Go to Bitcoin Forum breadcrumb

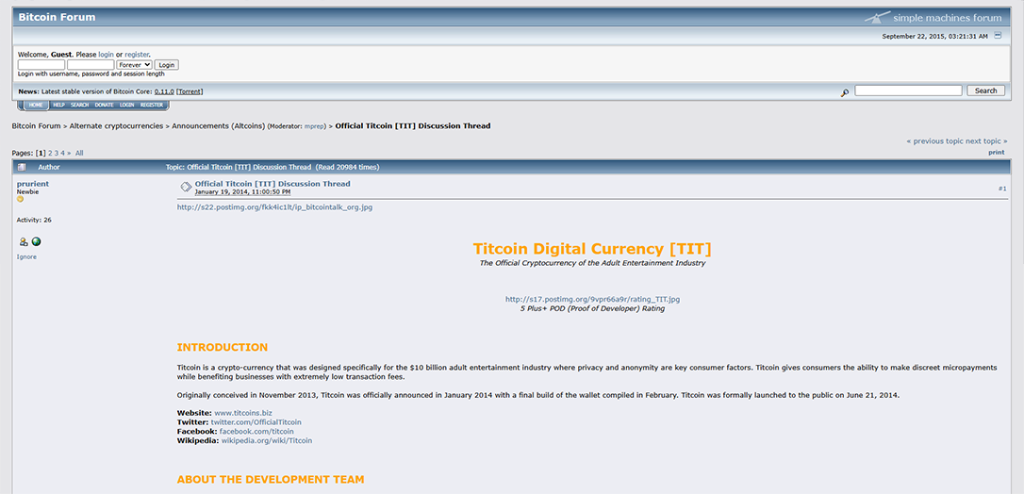click(36, 126)
